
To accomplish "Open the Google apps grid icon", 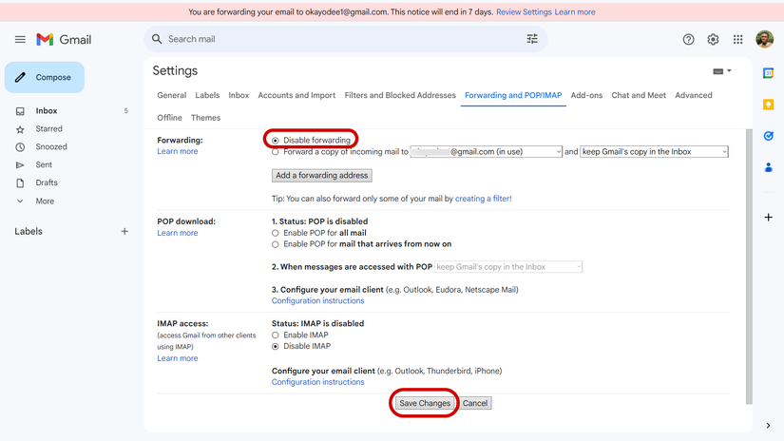I will click(737, 39).
